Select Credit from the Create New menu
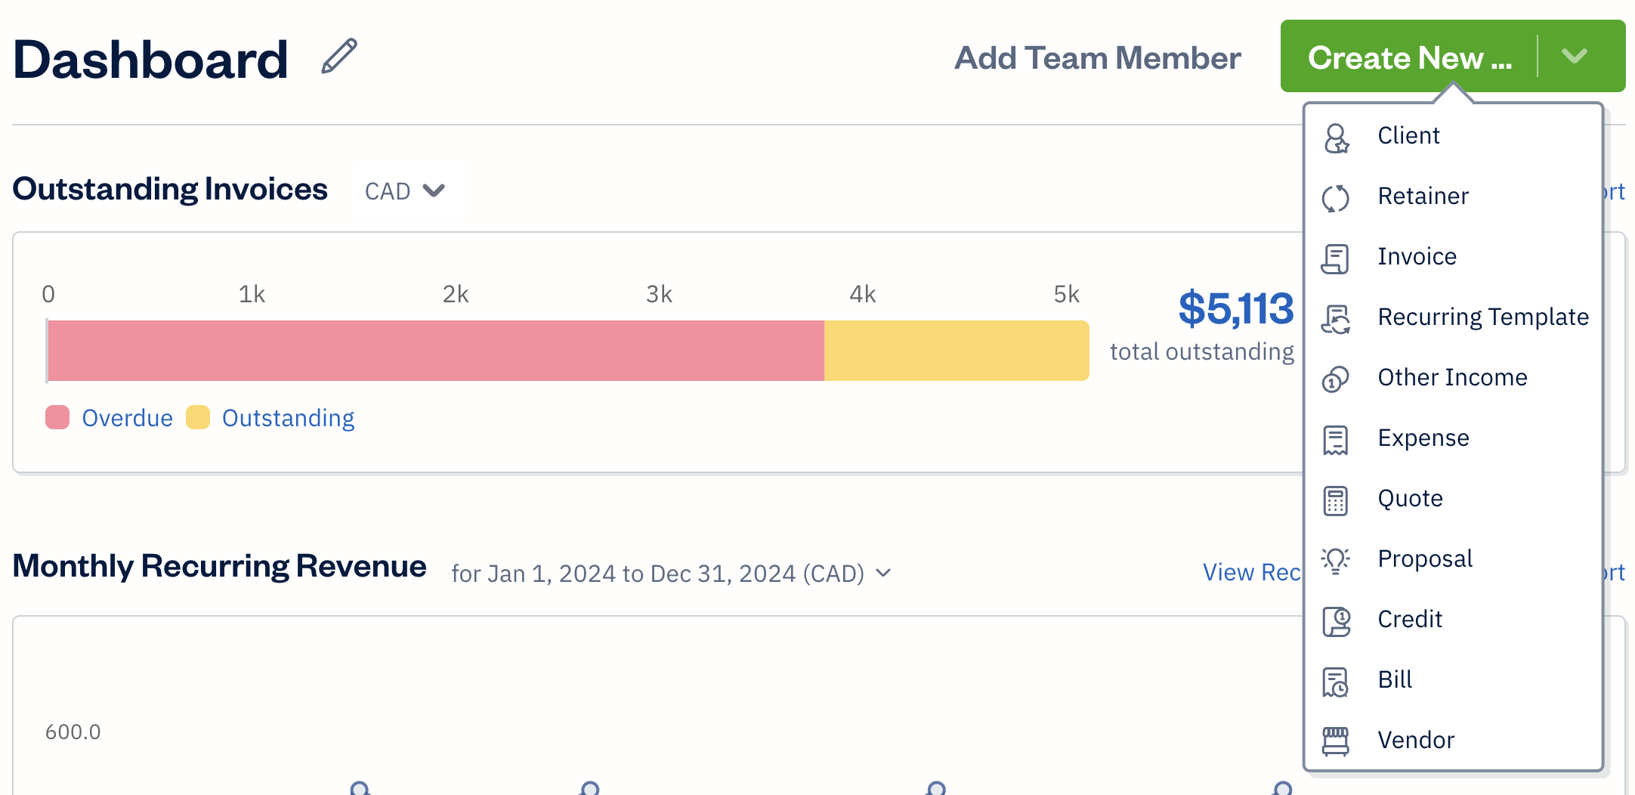The image size is (1635, 795). tap(1410, 620)
